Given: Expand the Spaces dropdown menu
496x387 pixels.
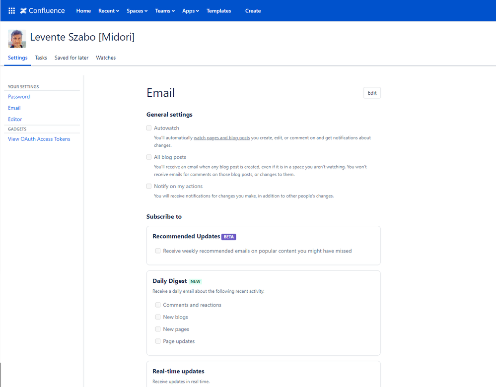Looking at the screenshot, I should (137, 11).
